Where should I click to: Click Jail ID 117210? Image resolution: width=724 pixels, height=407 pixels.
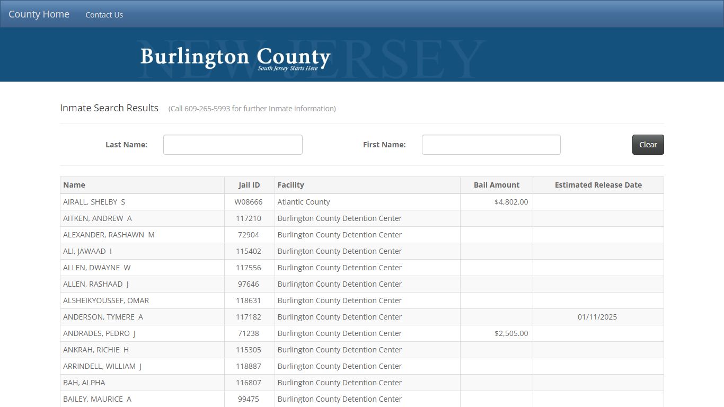click(x=249, y=218)
